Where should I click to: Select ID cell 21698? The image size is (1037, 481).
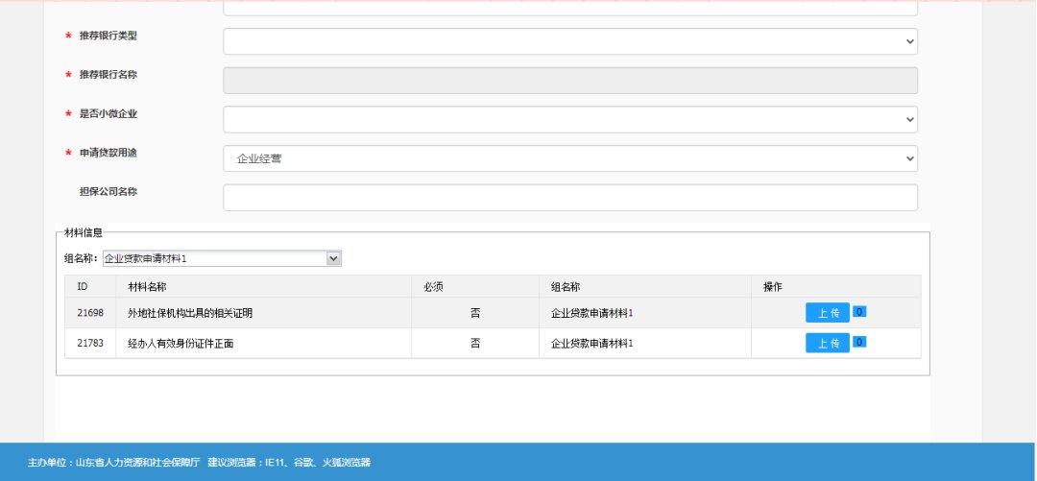(90, 313)
